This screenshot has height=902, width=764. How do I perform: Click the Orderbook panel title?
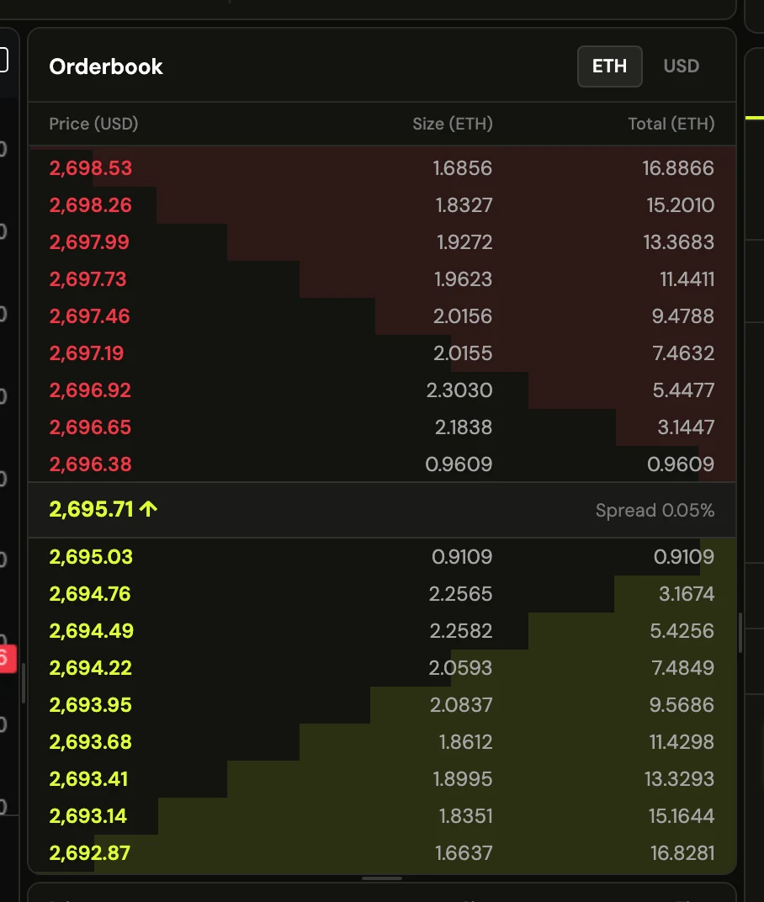106,66
